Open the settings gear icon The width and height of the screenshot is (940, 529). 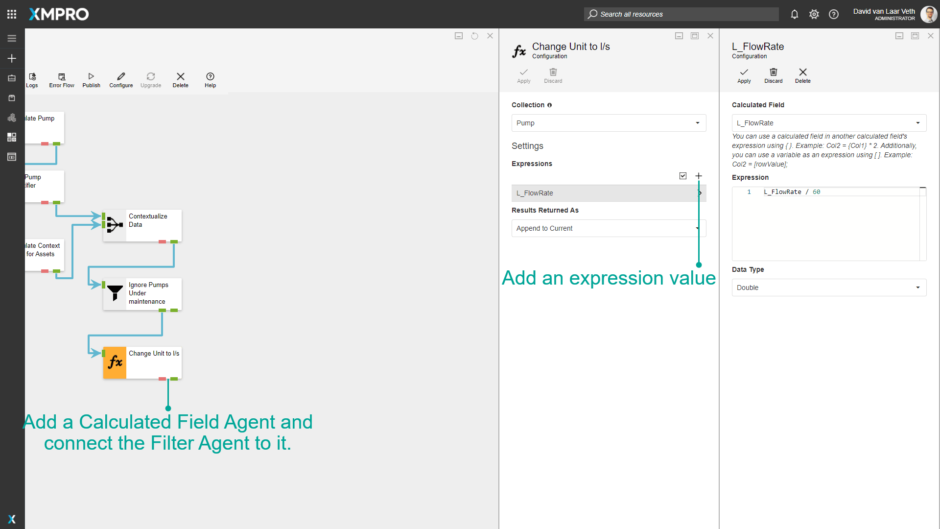click(x=814, y=14)
